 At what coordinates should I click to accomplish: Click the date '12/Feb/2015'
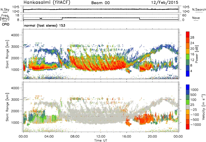coord(165,3)
